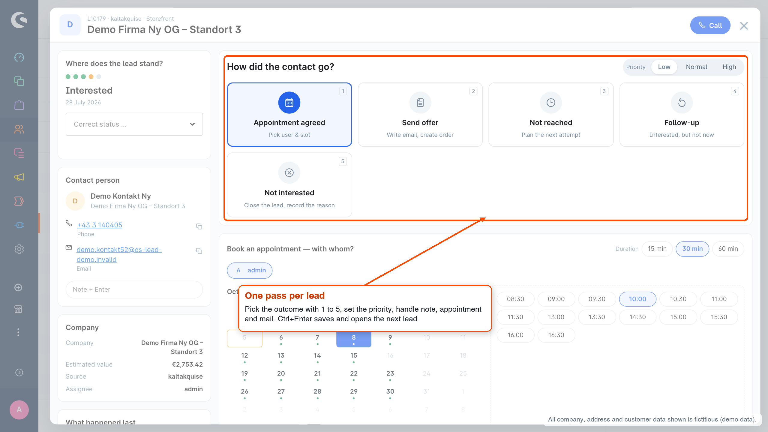Close the lead dialog with X
The height and width of the screenshot is (432, 768).
(744, 26)
